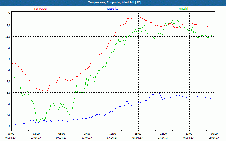Click the 06:00 time label

(62, 133)
